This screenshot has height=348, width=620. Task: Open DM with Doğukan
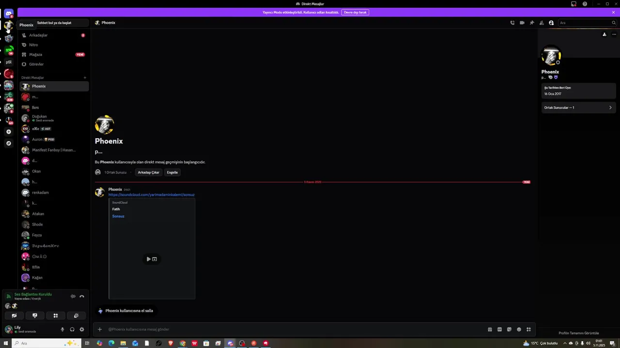coord(54,118)
